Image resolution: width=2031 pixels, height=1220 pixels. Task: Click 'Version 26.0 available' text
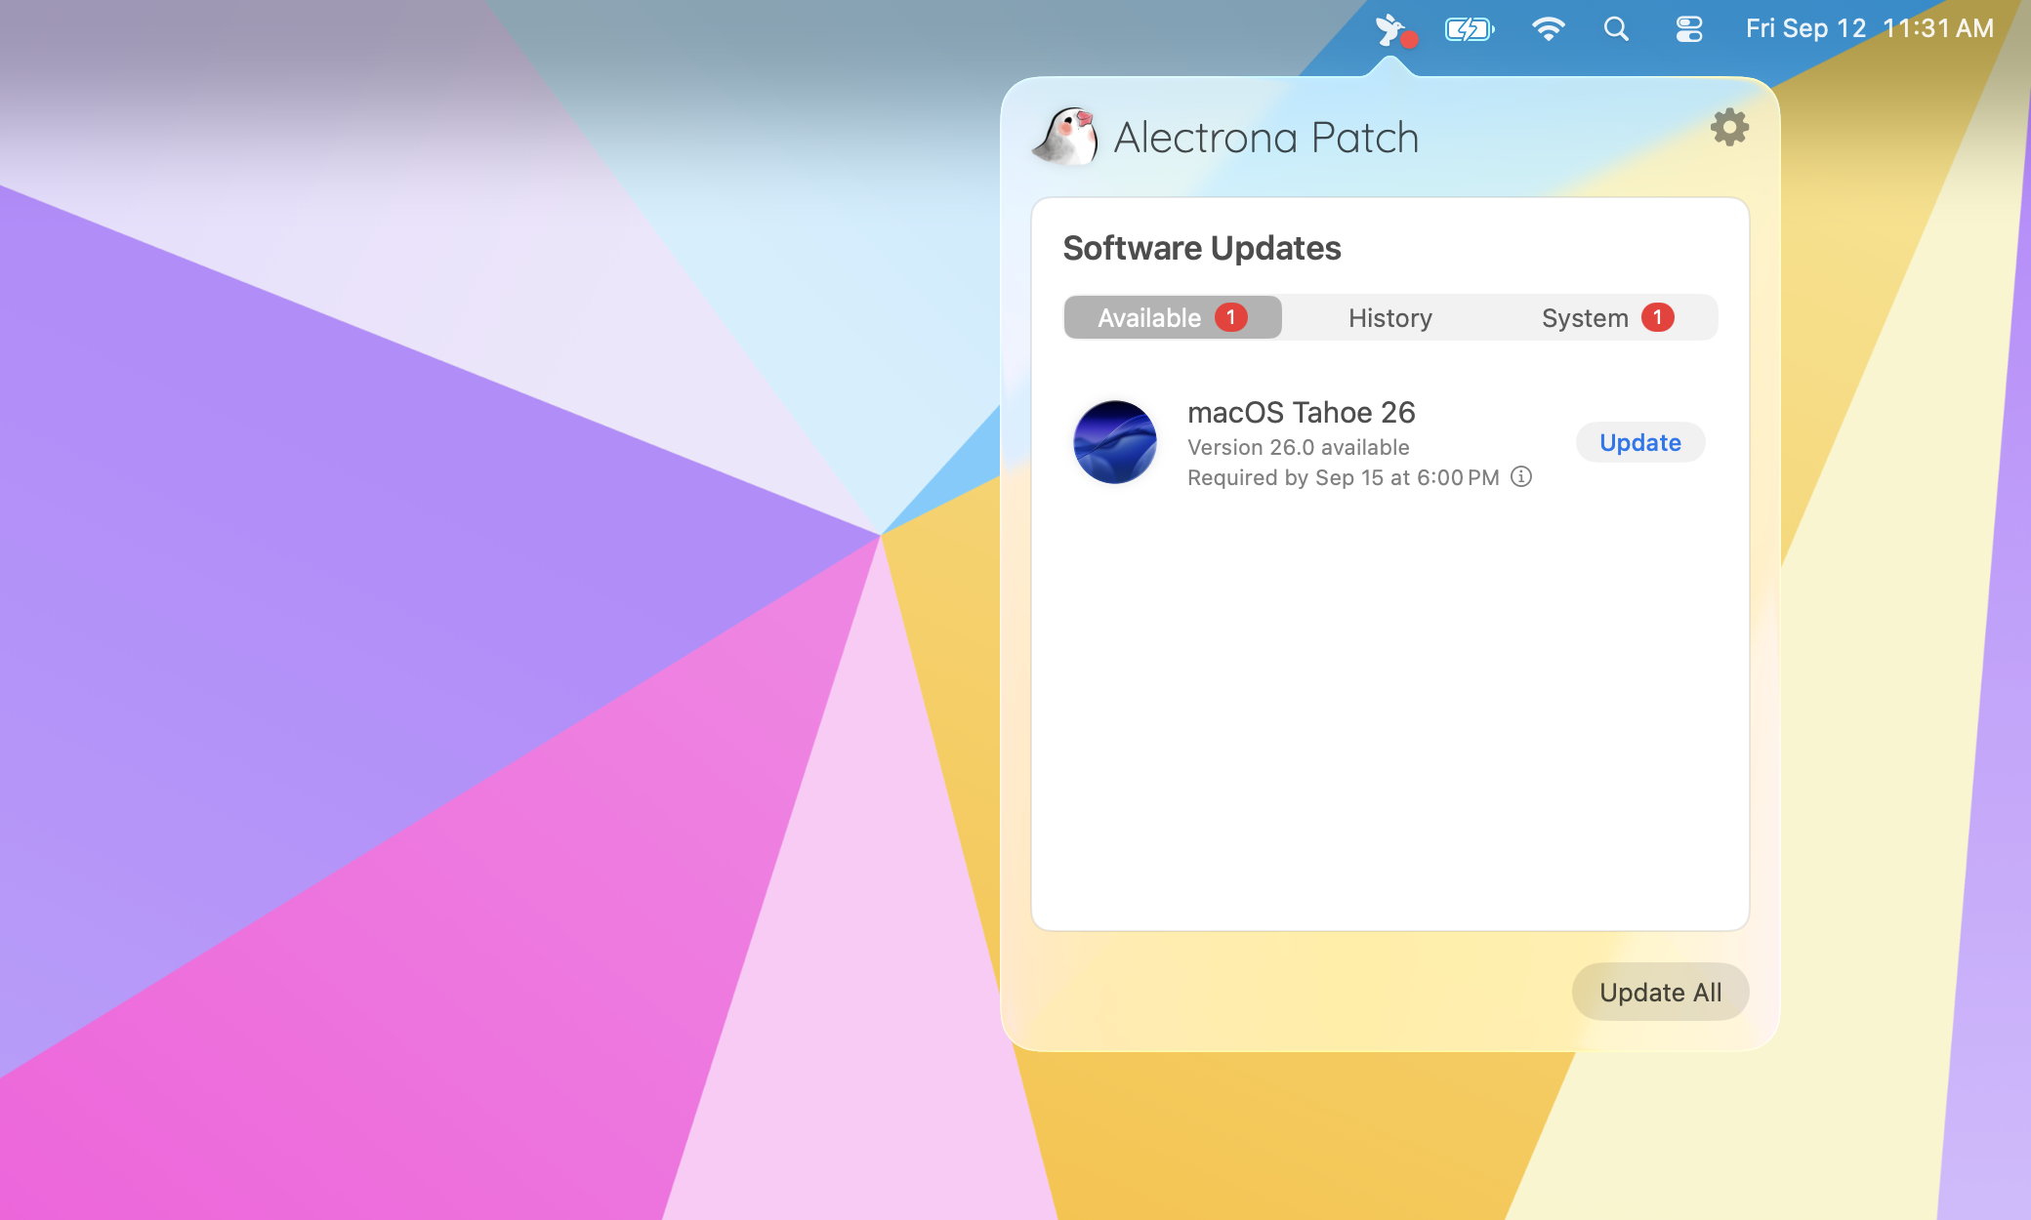[1299, 447]
